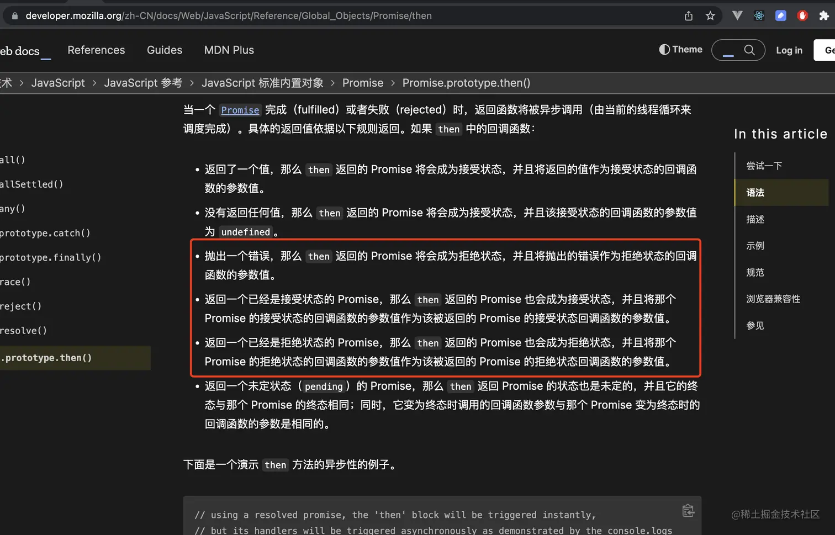Viewport: 835px width, 535px height.
Task: Open the Promise link in the article text
Action: pos(240,110)
